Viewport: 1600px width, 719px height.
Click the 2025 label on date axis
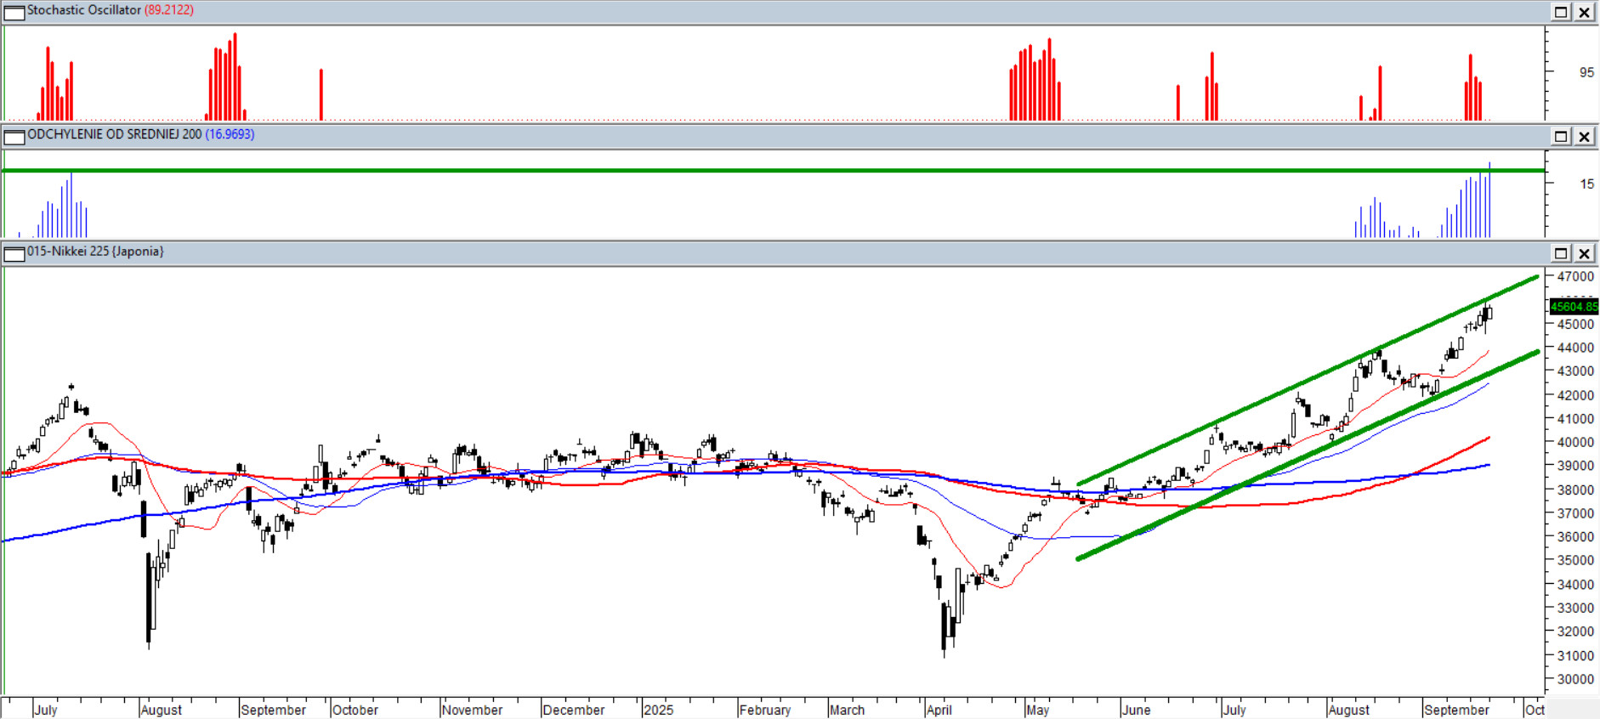click(658, 710)
